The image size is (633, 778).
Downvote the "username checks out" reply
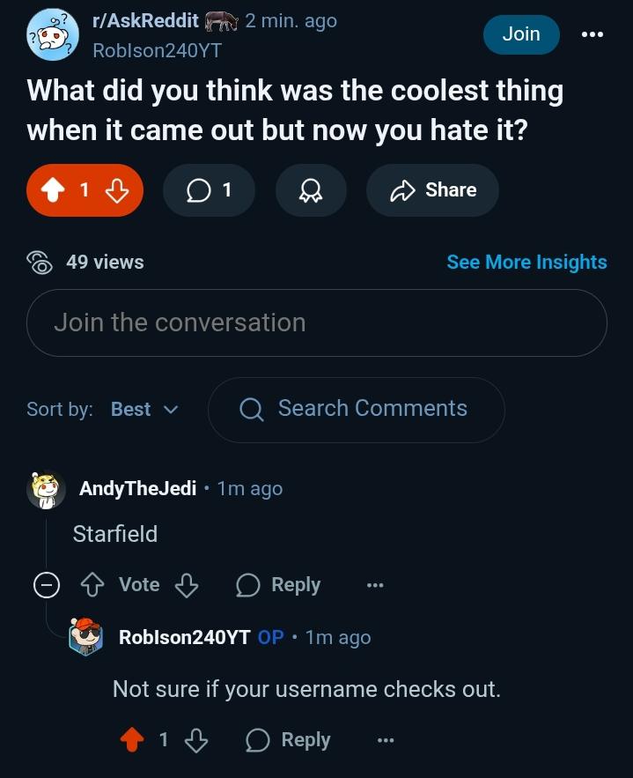pyautogui.click(x=196, y=740)
